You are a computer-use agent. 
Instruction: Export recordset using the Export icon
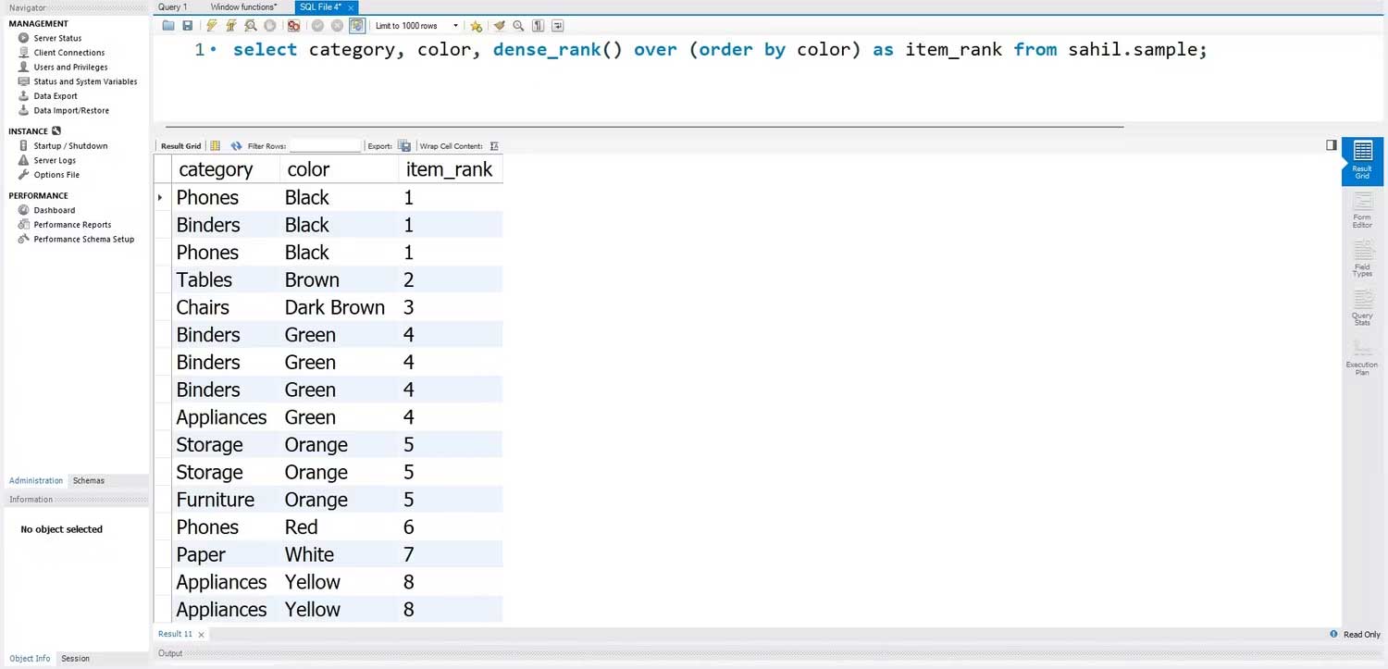coord(403,146)
